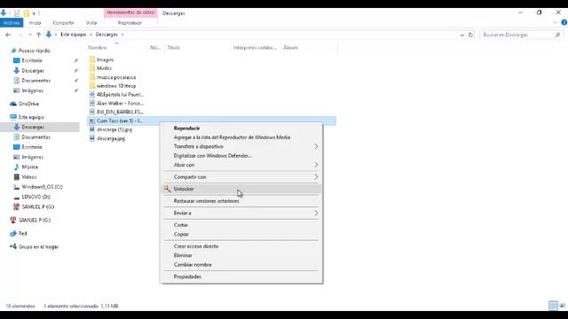Open Música folder in navigation pane
The width and height of the screenshot is (568, 319).
29,167
